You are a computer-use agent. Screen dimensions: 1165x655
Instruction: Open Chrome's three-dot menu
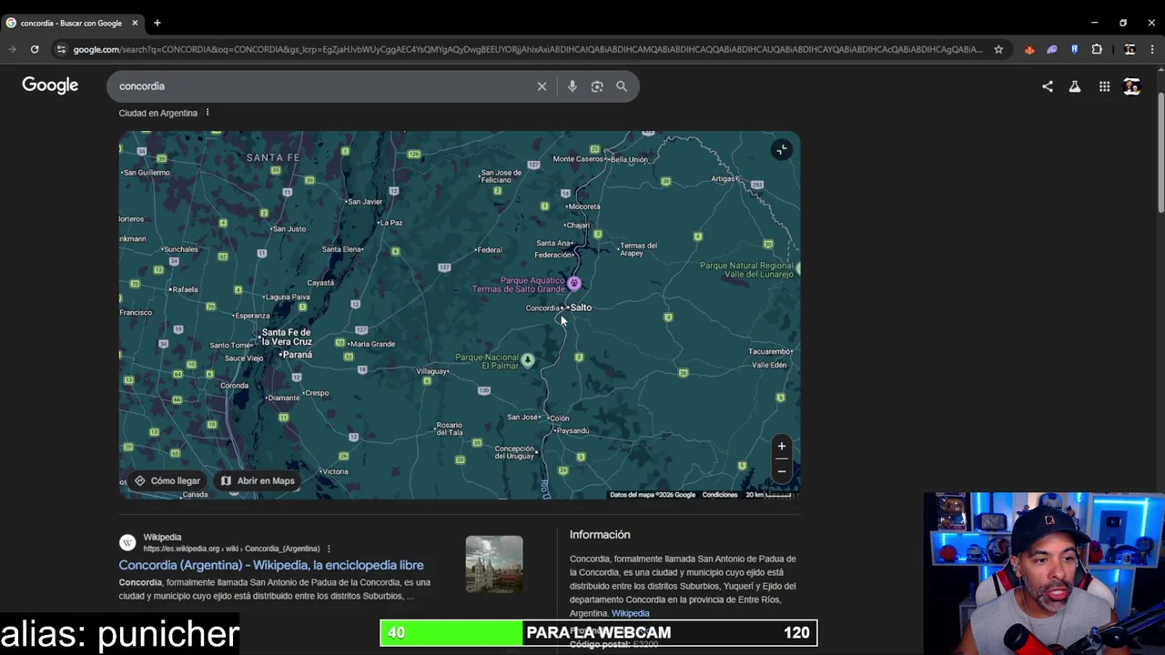[x=1151, y=49]
